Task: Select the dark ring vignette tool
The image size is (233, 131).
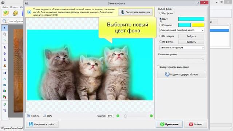Action: click(x=5, y=85)
